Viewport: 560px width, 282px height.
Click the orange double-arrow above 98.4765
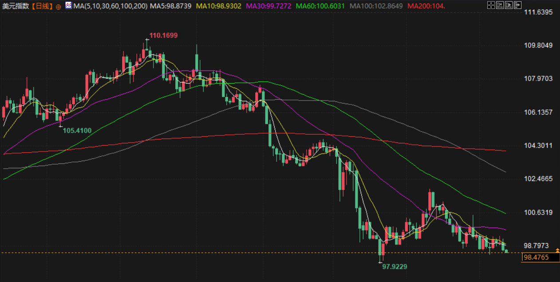[x=557, y=250]
